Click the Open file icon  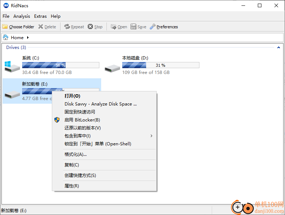[113, 27]
